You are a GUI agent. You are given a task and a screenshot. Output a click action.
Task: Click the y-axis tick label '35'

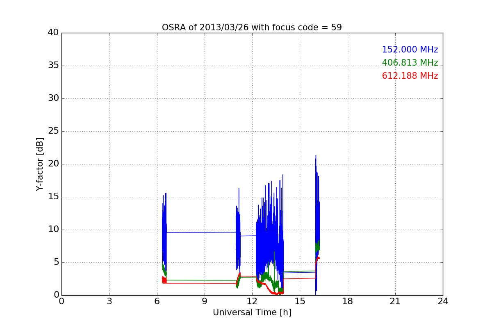click(x=53, y=66)
